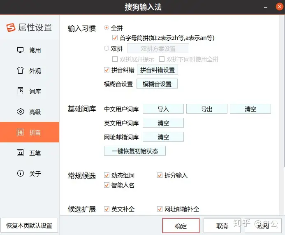Enable 双拼展开提示 checkbox
This screenshot has height=235, width=285.
coord(115,59)
